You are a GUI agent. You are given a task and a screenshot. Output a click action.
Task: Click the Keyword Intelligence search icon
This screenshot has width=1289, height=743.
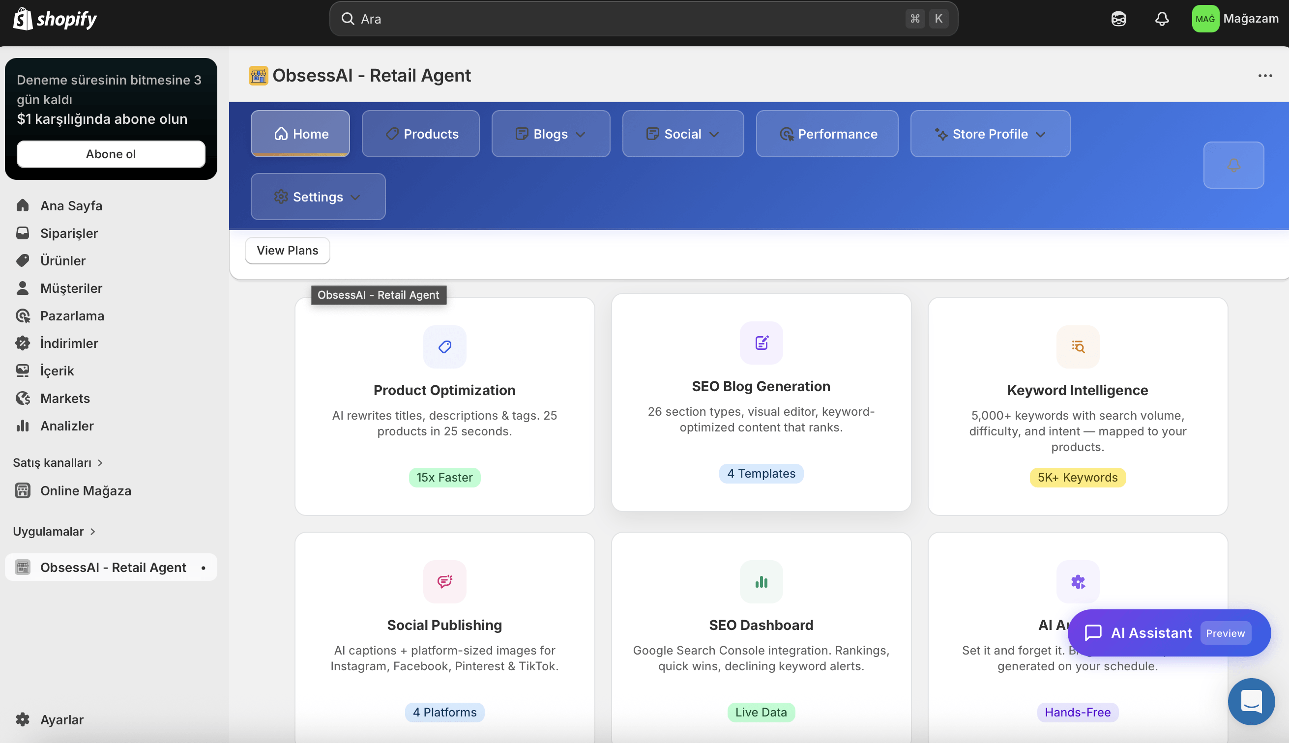pos(1077,347)
